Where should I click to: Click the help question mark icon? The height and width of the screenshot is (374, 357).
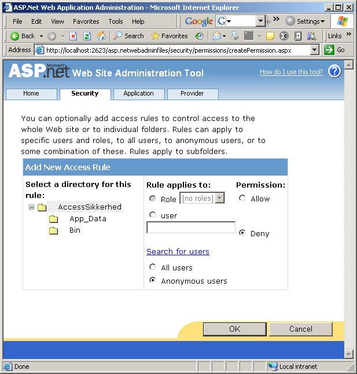[334, 72]
